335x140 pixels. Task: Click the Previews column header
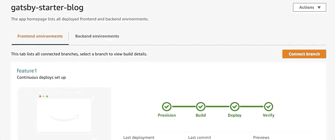pyautogui.click(x=261, y=137)
